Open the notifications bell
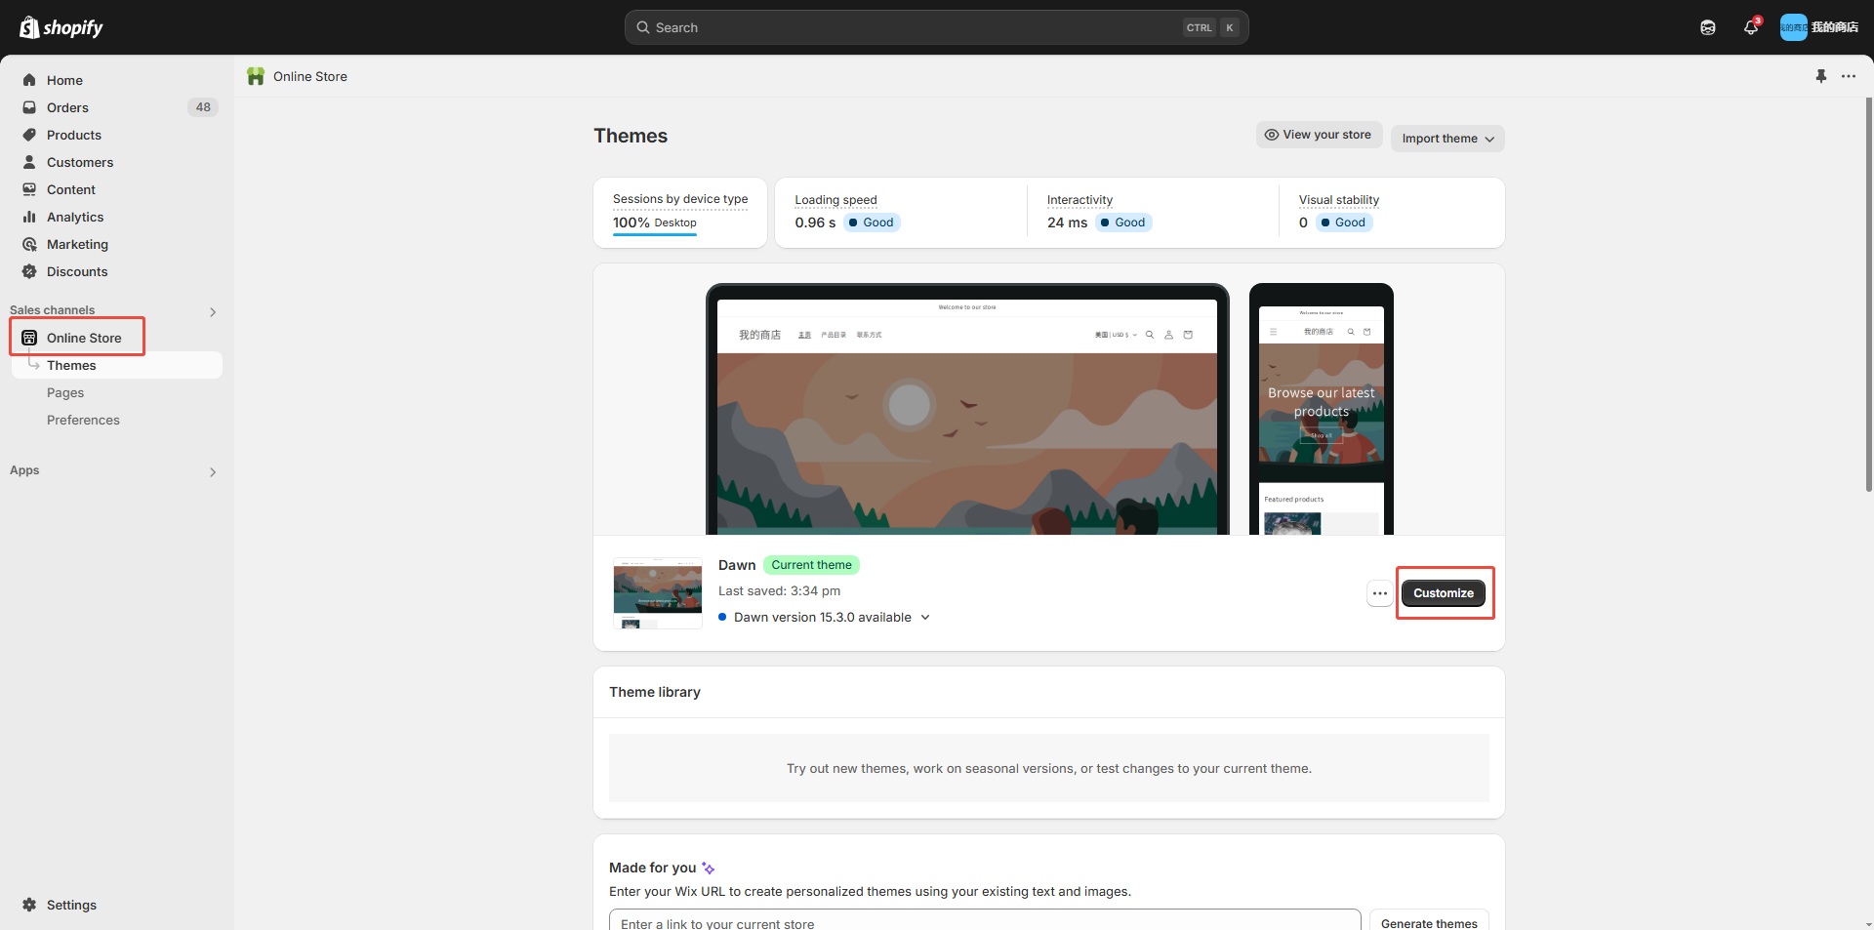The width and height of the screenshot is (1874, 930). coord(1750,27)
